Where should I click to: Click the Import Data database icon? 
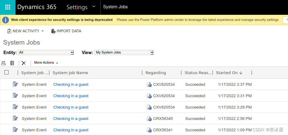(x=53, y=31)
